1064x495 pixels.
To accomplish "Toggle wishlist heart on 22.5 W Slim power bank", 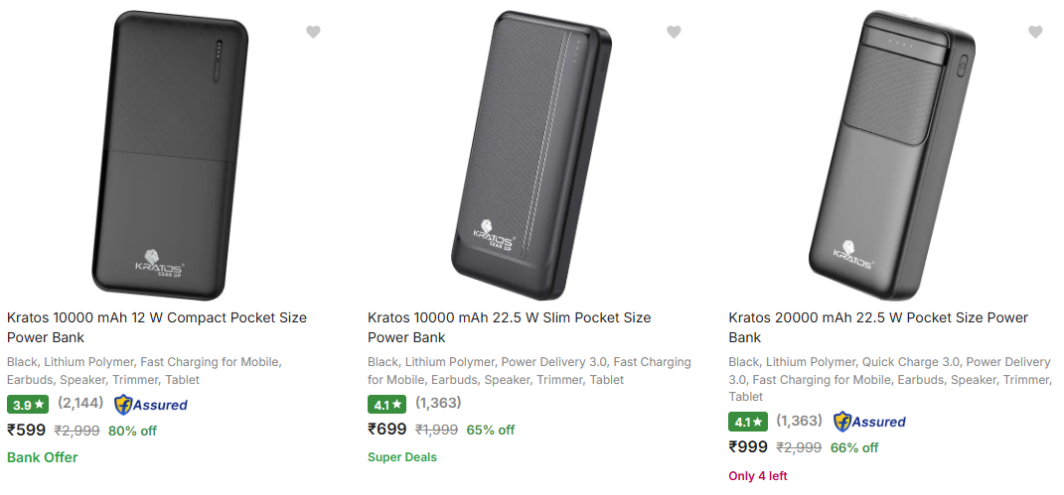I will (674, 32).
